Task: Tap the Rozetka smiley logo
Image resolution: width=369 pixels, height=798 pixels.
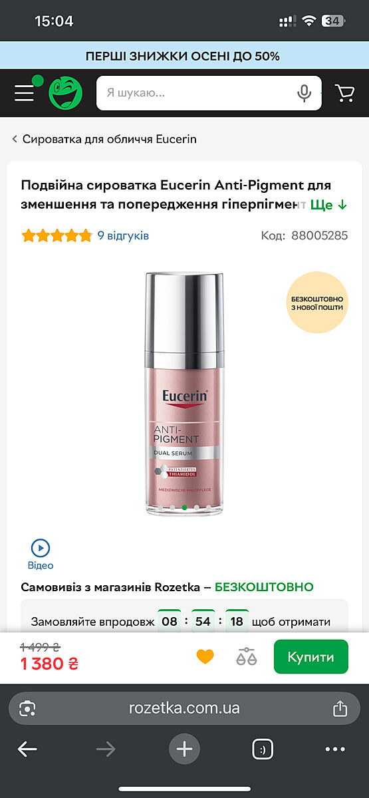Action: [x=65, y=93]
